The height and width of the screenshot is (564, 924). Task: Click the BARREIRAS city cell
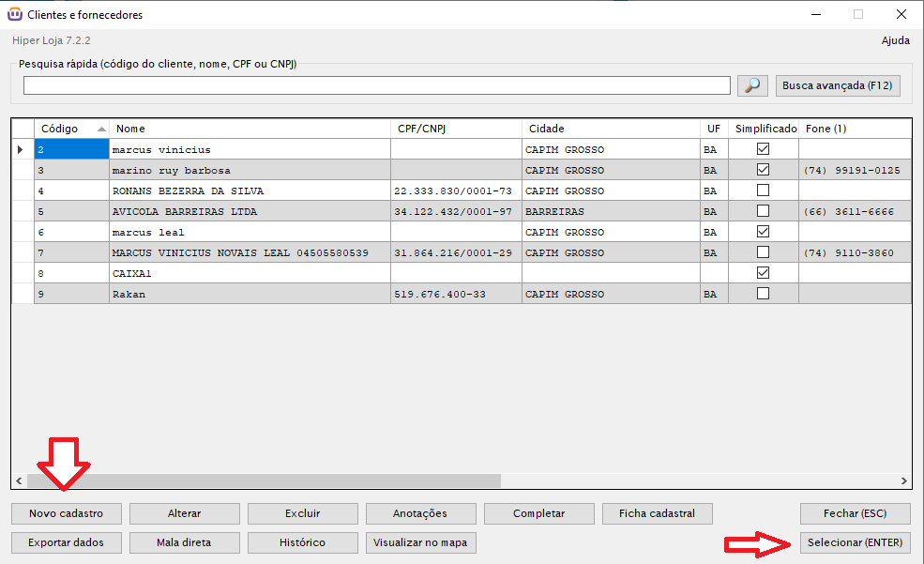point(611,211)
